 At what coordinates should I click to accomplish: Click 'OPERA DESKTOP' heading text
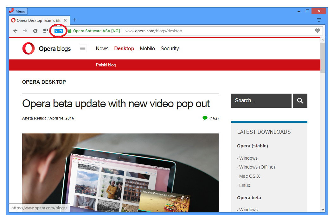click(x=44, y=82)
